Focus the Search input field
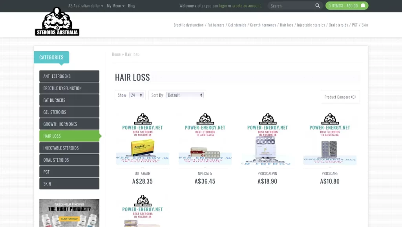The height and width of the screenshot is (227, 402). [292, 5]
